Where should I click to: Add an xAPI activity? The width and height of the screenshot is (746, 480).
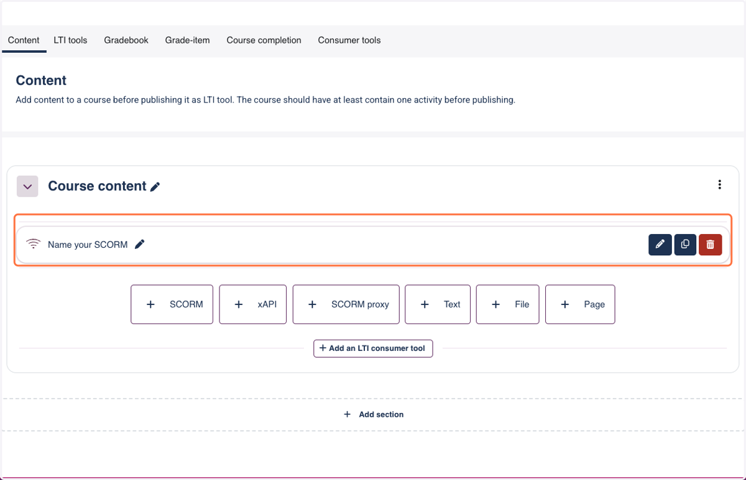[x=253, y=304]
